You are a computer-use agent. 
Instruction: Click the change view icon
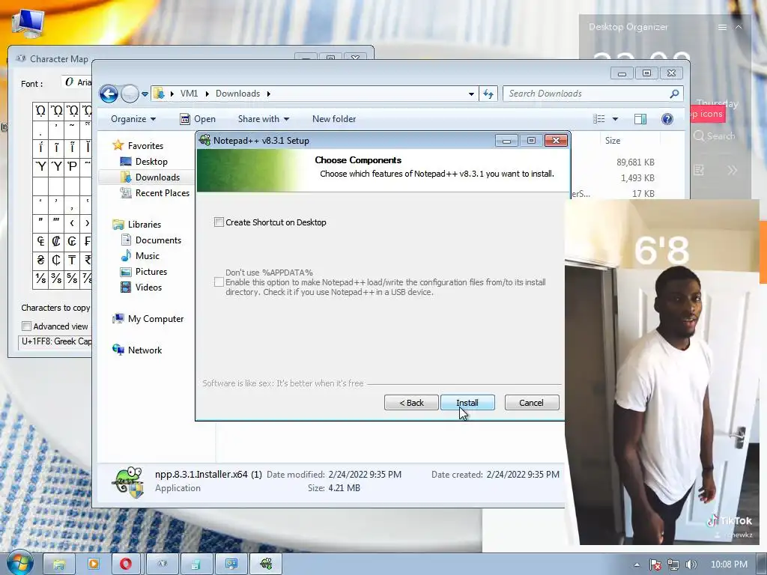(x=599, y=119)
